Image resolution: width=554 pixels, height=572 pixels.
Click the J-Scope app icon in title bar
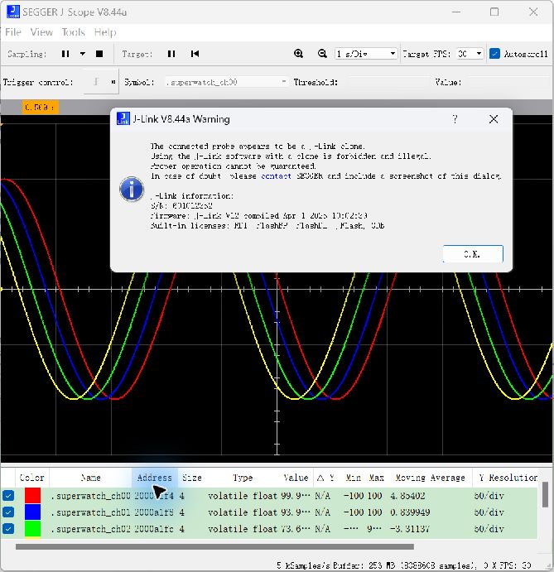click(13, 12)
